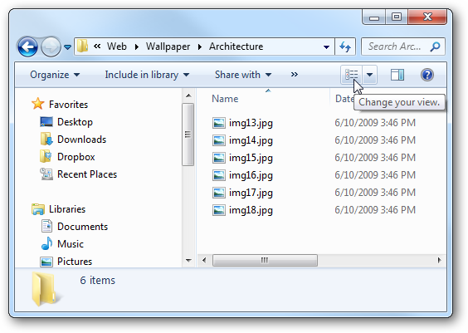Select the img17.jpg file name
Screen dimensions: 468x333
pos(251,193)
